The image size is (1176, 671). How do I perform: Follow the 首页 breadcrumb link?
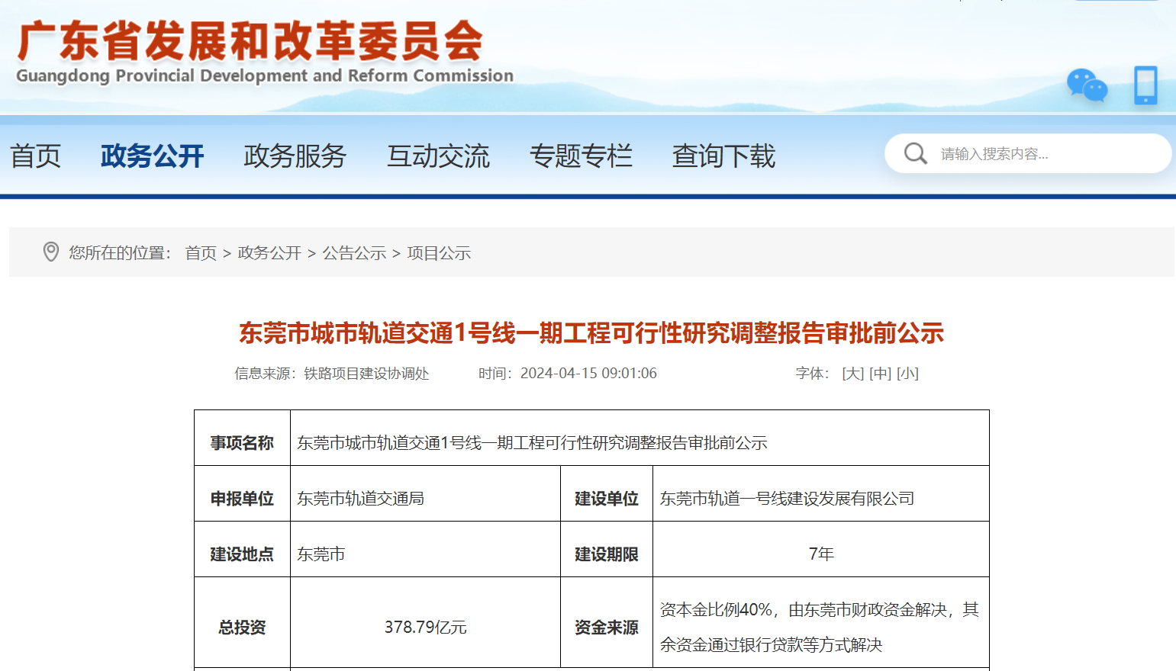pyautogui.click(x=201, y=253)
